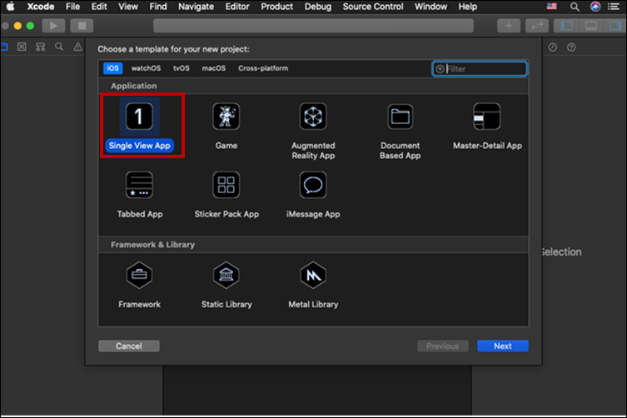The image size is (627, 418).
Task: Choose the Master-Detail App template
Action: (487, 126)
